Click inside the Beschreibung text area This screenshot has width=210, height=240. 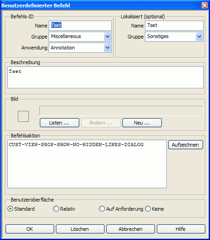105,77
